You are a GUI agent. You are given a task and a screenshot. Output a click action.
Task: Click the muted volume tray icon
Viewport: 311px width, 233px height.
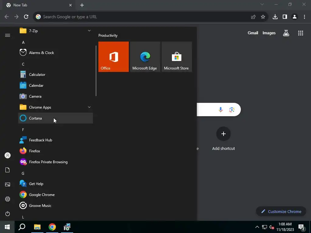click(272, 227)
